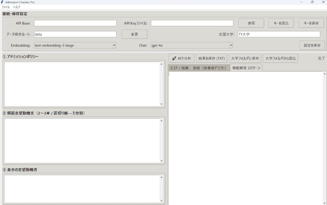Screen dimensions: 327x205
Task: Open the ファイル menu
Action: 6,7
